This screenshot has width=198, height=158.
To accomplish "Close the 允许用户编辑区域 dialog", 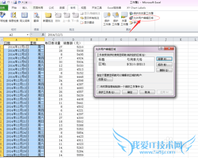I will click(x=169, y=48).
